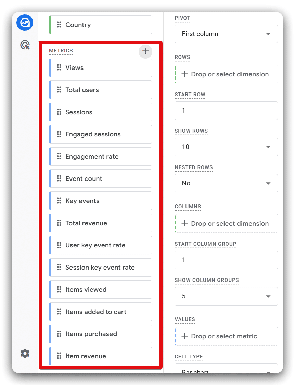Screen dimensions: 295x385
Task: Click Drop or select dimension under Rows
Action: 226,74
